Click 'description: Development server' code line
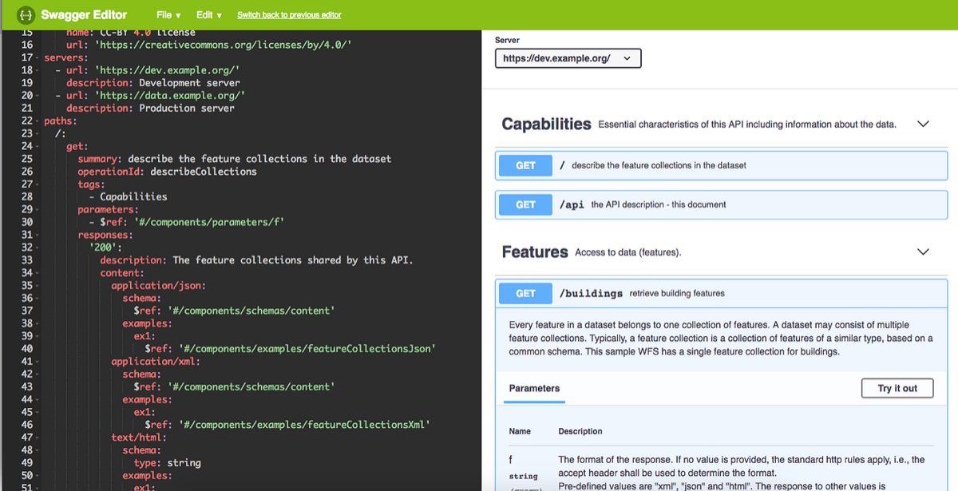The width and height of the screenshot is (958, 491). pos(153,83)
